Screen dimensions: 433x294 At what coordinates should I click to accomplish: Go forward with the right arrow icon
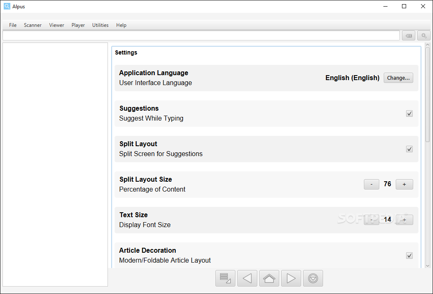[291, 278]
